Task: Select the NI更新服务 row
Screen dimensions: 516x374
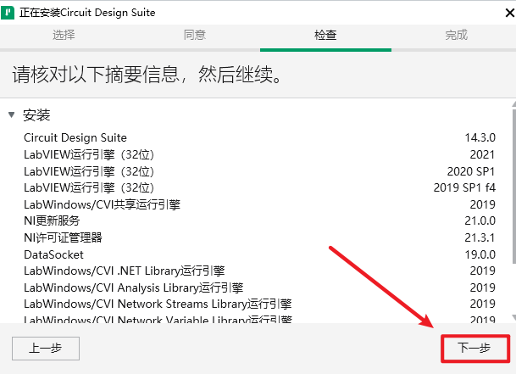Action: coord(259,220)
